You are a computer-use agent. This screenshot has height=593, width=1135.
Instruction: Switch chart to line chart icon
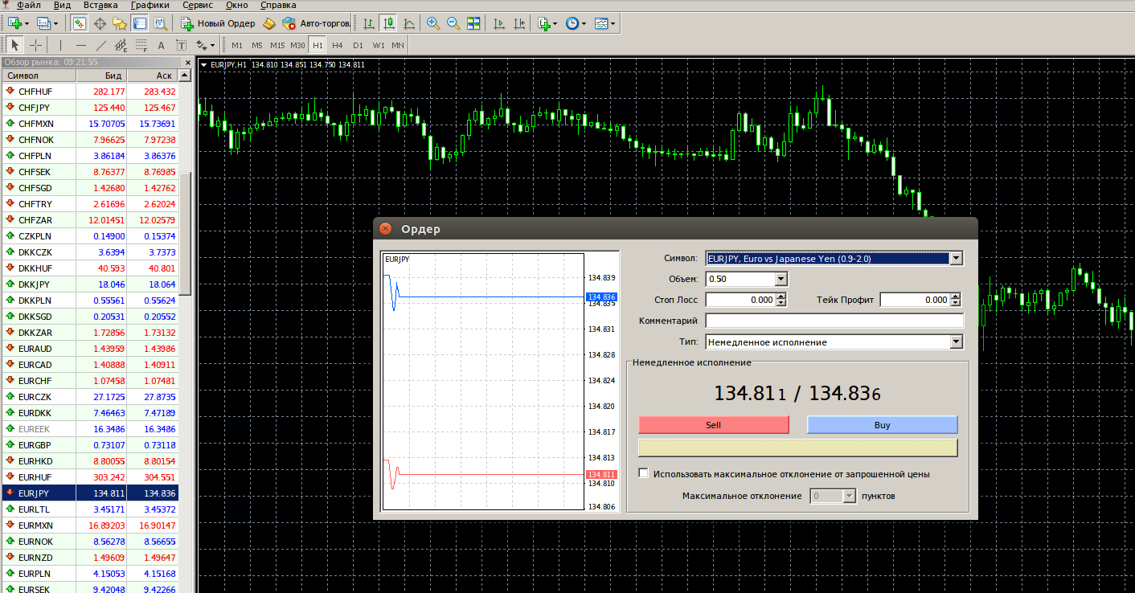[409, 23]
